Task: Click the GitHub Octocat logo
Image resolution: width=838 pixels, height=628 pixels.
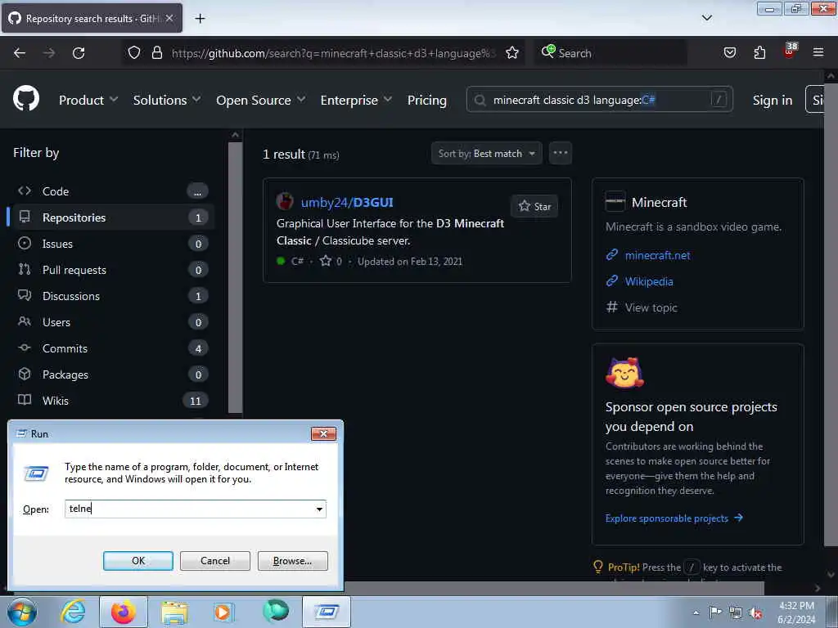Action: click(x=26, y=98)
